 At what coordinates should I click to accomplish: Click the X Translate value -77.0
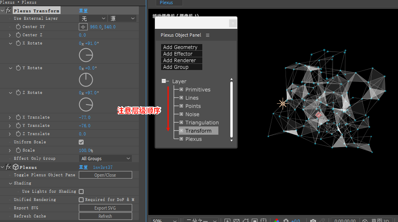point(84,117)
